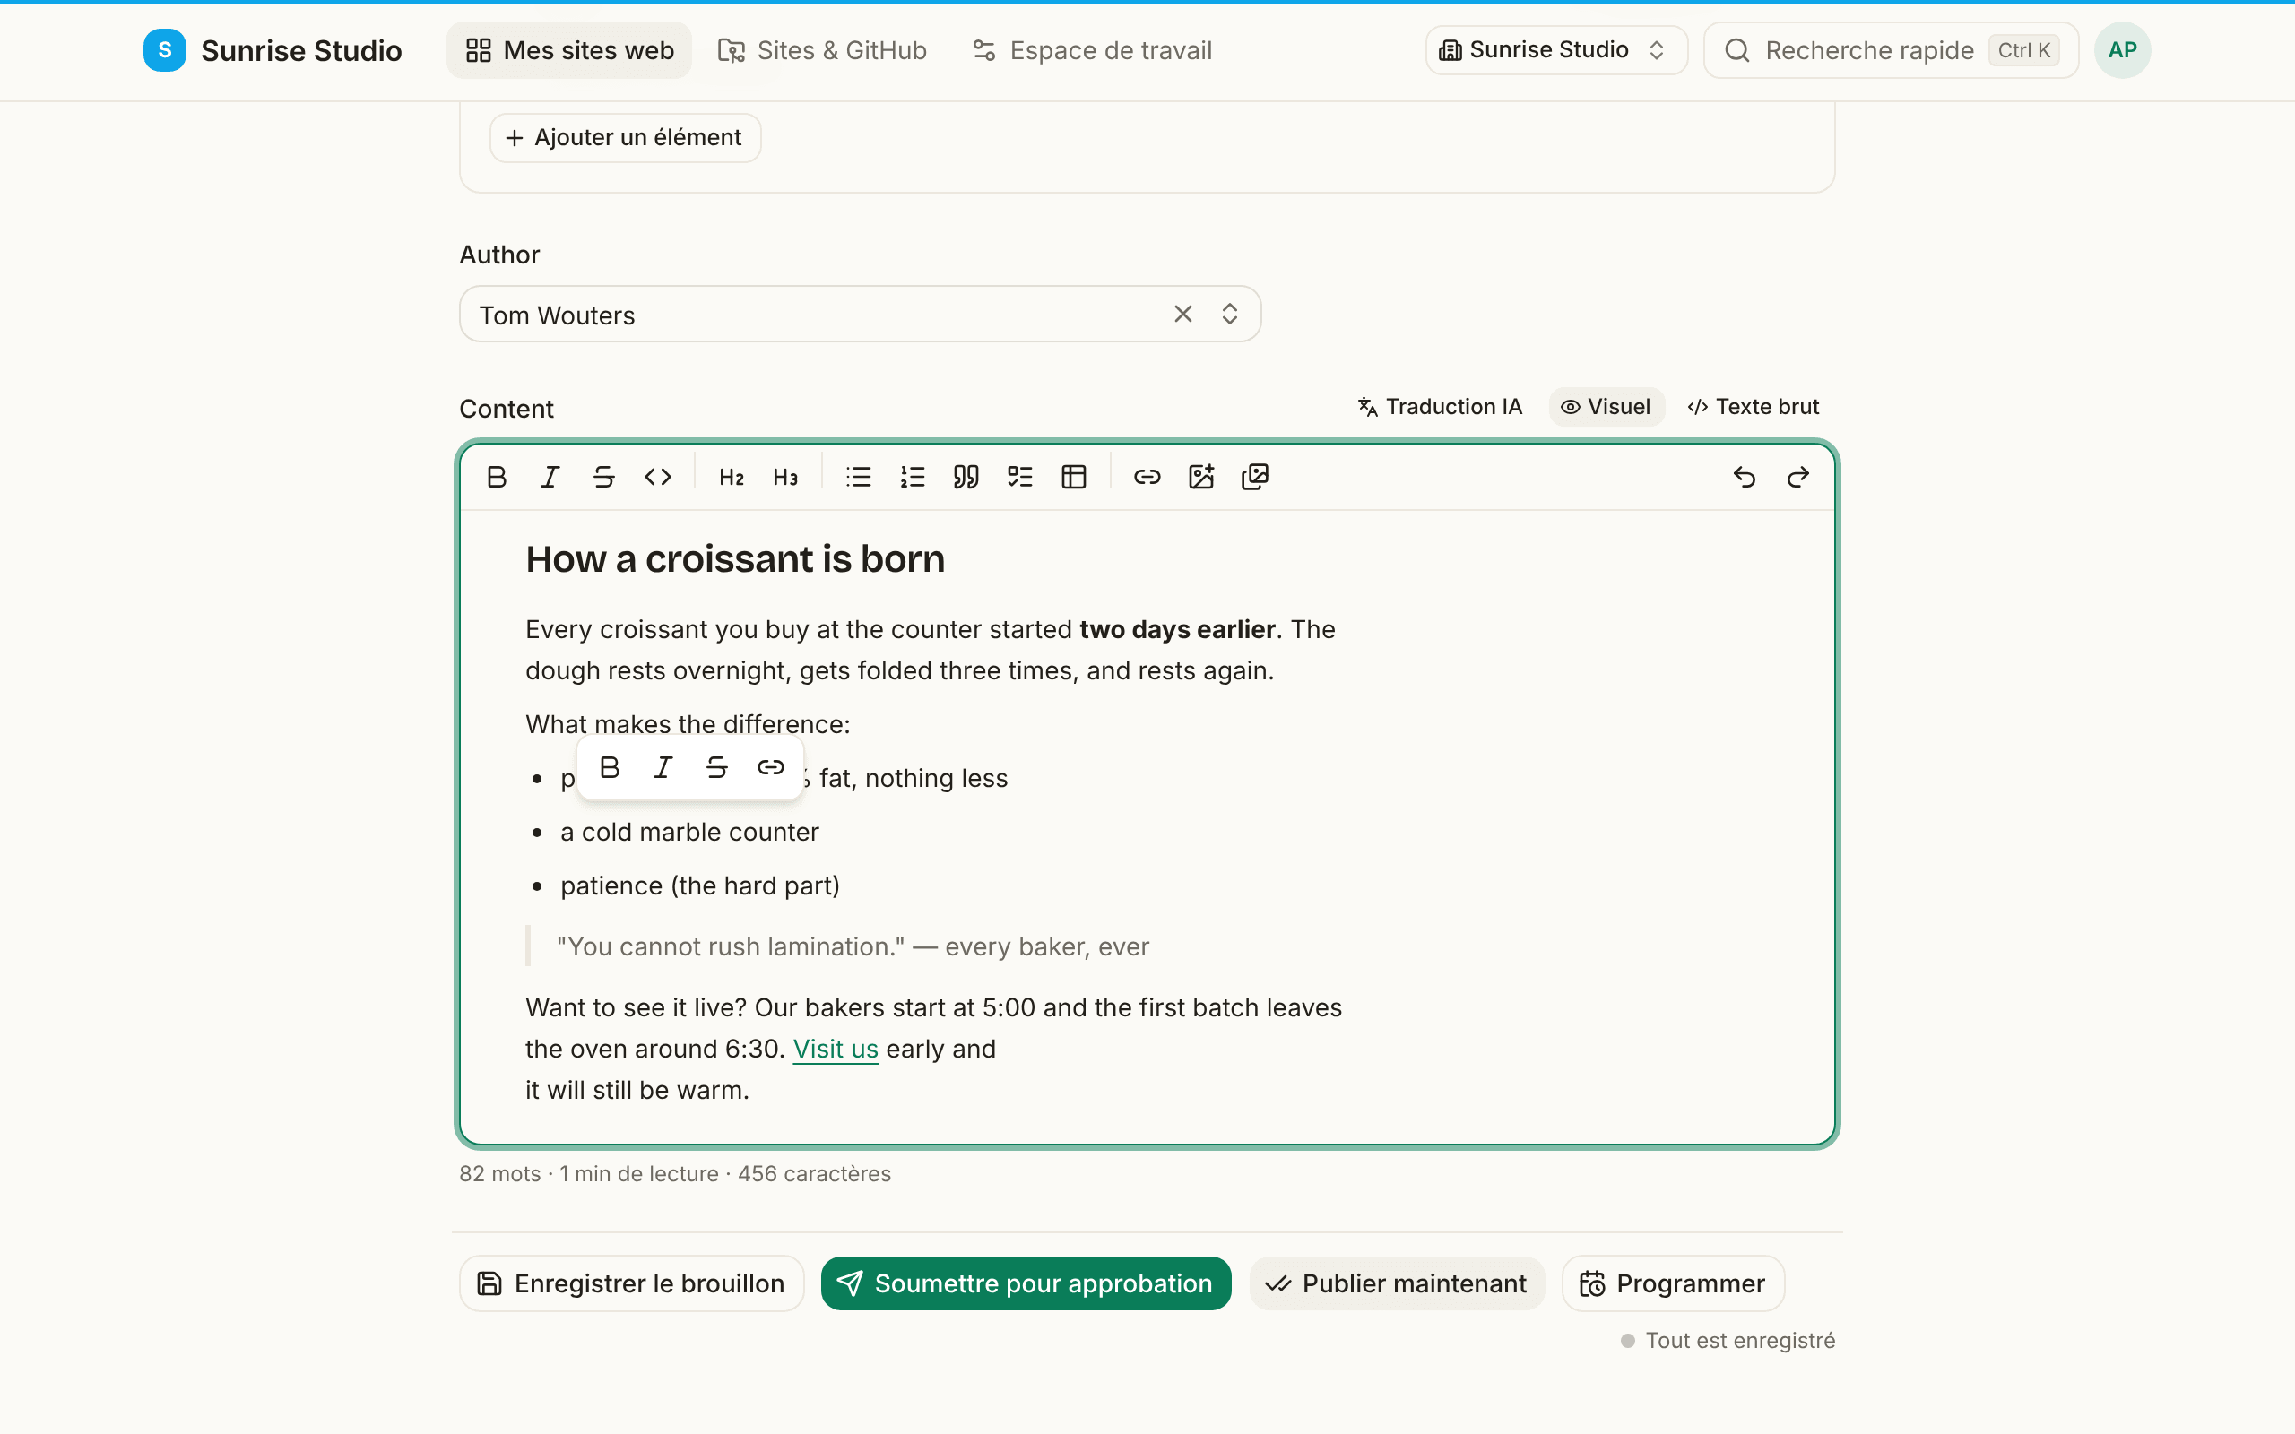Image resolution: width=2295 pixels, height=1434 pixels.
Task: Toggle bold in the main editor toolbar
Action: [496, 477]
